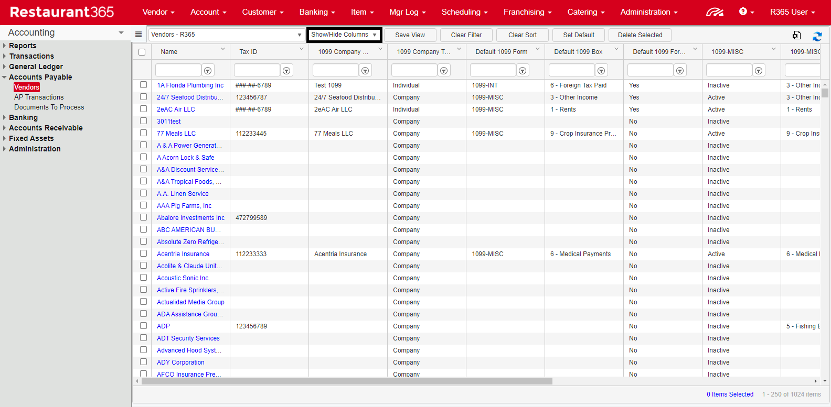Open filter options for Default 1099 Form column
The image size is (831, 407).
coord(523,70)
